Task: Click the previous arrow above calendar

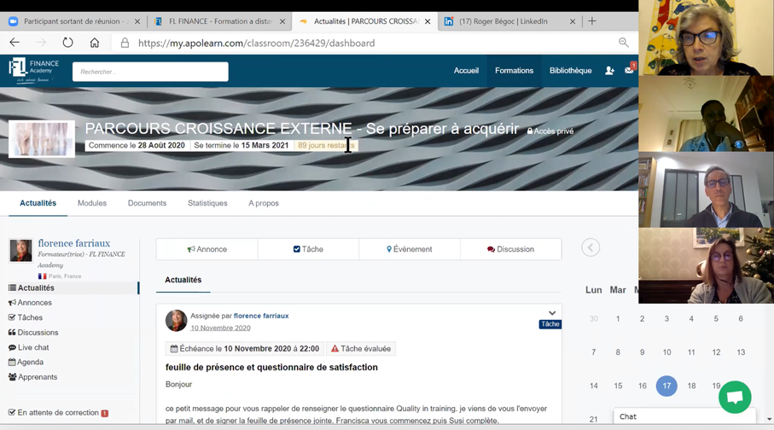Action: click(x=591, y=247)
